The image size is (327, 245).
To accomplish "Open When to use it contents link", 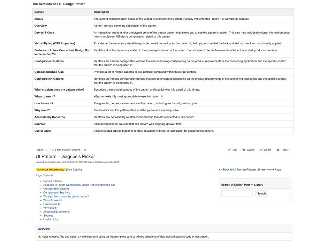I will click(x=53, y=200).
